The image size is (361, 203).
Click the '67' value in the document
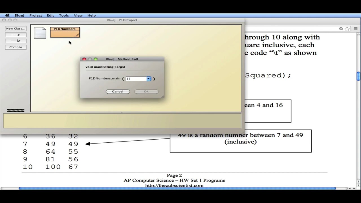click(73, 167)
